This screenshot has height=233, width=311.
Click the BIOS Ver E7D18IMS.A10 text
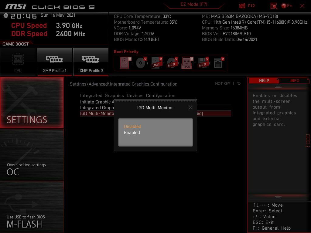(x=226, y=34)
